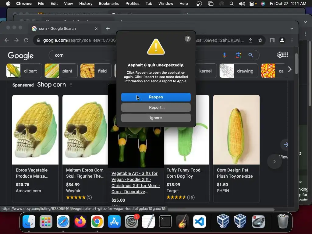Show more filter chips with right chevron
Image resolution: width=312 pixels, height=234 pixels.
coord(290,69)
